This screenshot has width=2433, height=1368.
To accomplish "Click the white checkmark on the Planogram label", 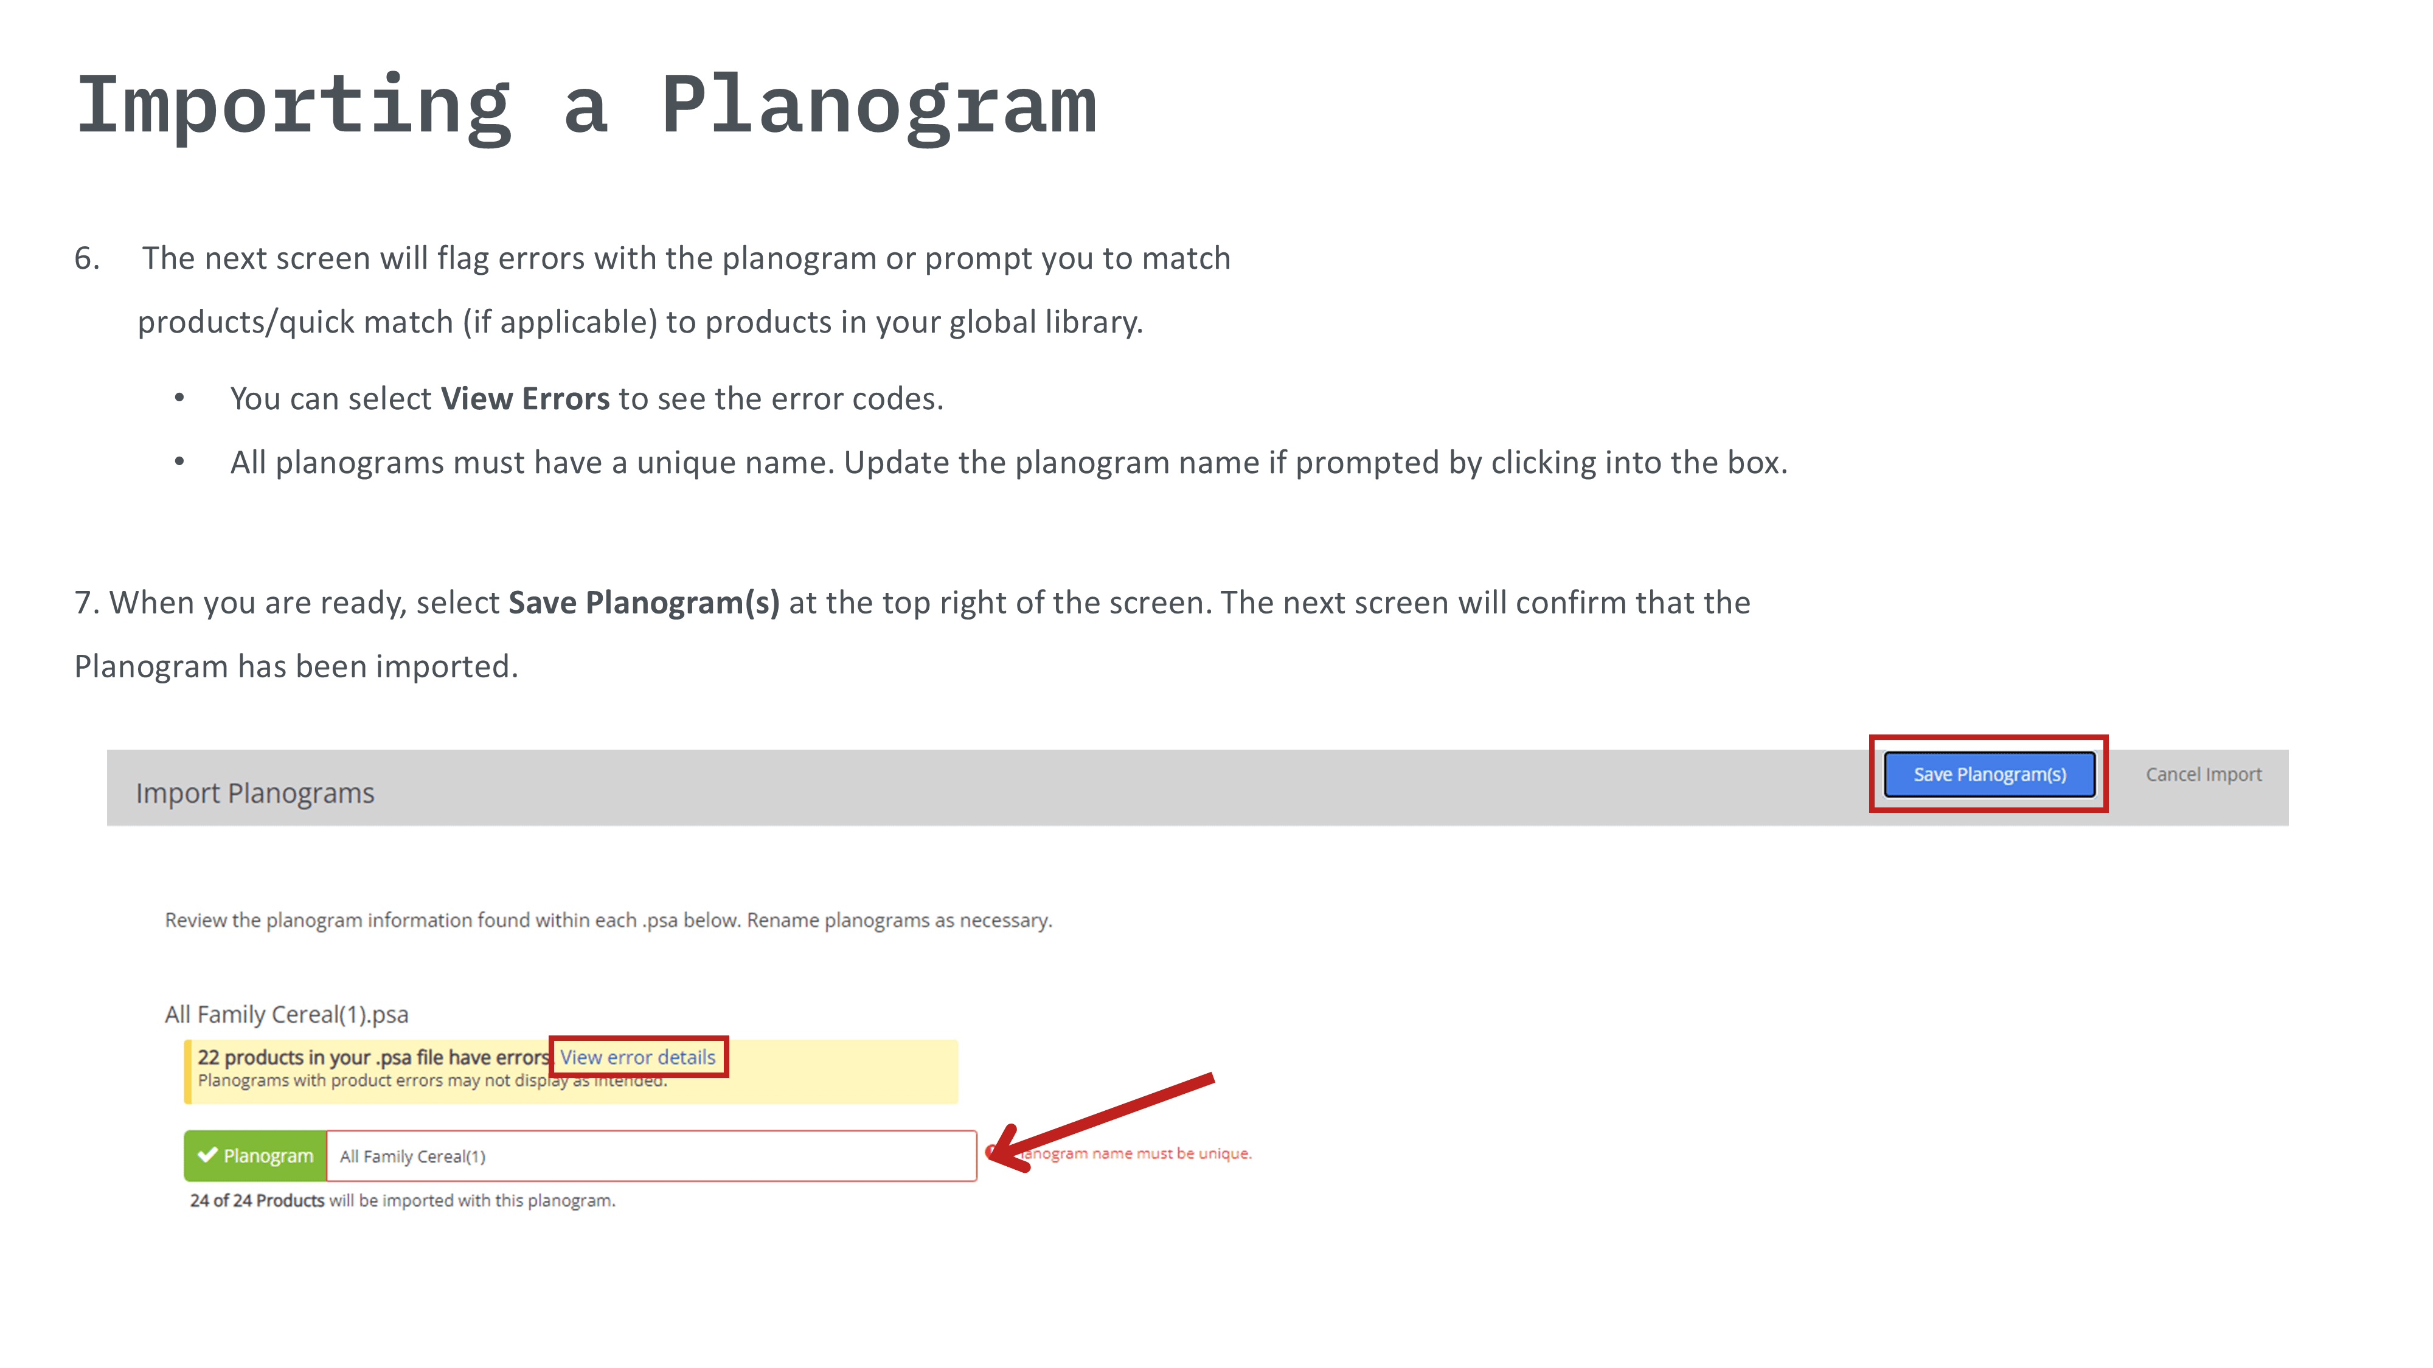I will coord(207,1155).
